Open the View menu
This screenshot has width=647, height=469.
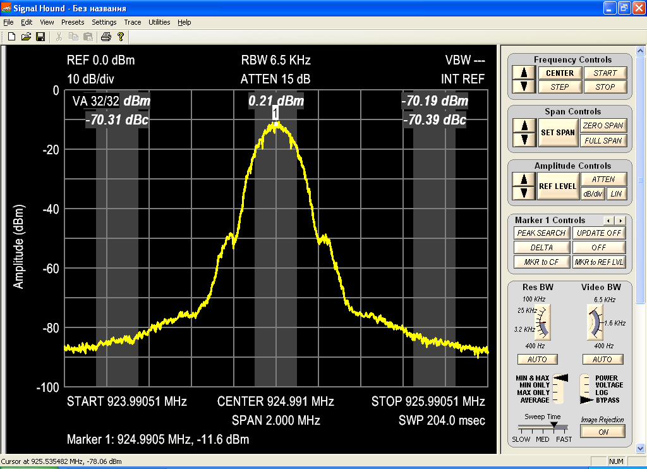pyautogui.click(x=47, y=22)
